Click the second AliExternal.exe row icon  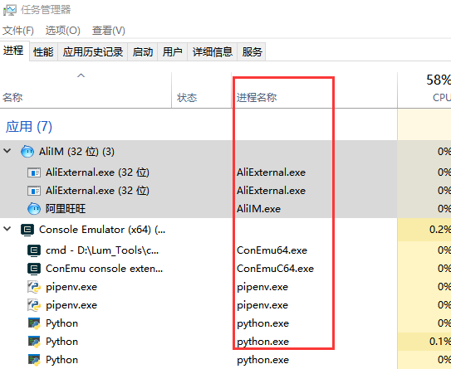pos(34,191)
